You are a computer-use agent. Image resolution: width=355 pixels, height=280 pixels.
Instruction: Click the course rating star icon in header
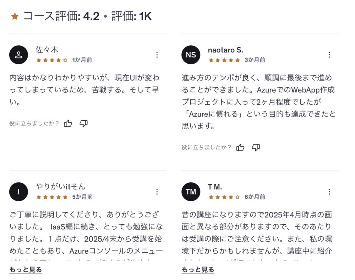point(15,16)
